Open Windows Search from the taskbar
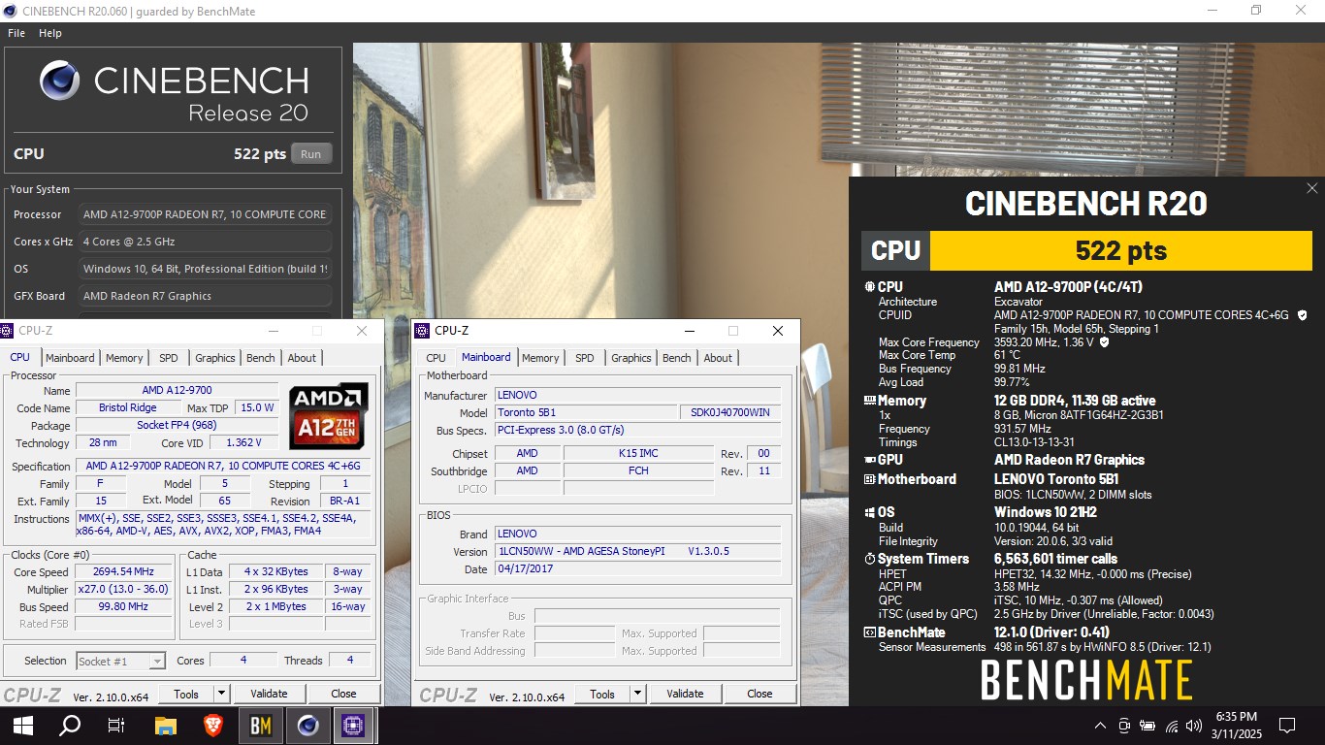Viewport: 1325px width, 745px height. 70,725
